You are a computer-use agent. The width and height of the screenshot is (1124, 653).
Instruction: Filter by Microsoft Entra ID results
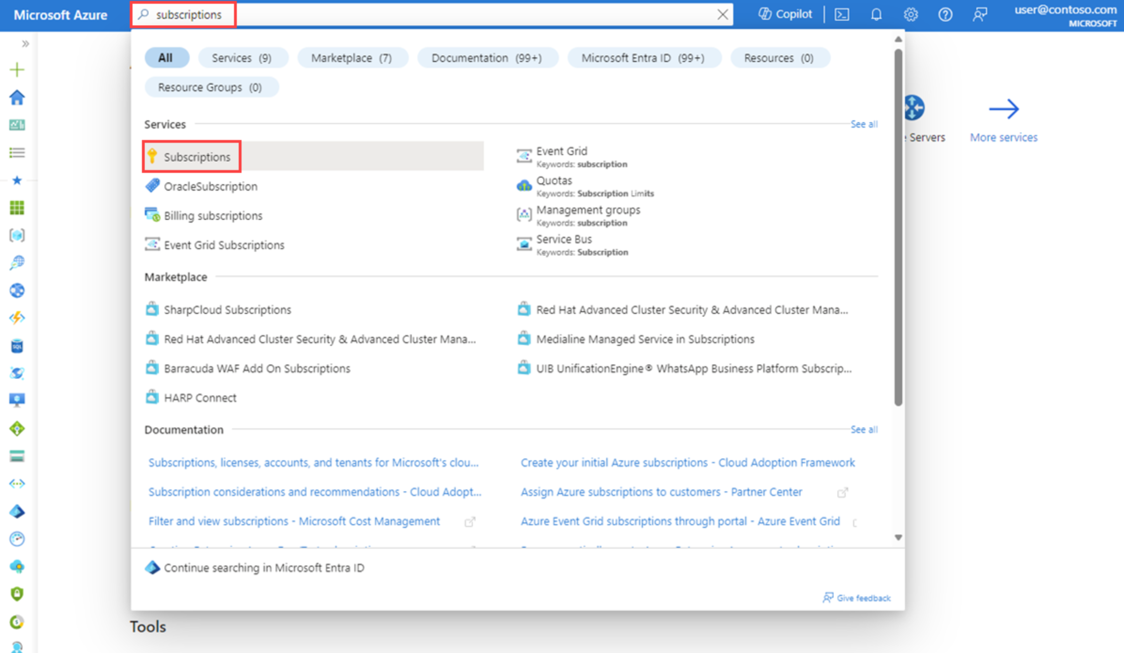(x=644, y=57)
